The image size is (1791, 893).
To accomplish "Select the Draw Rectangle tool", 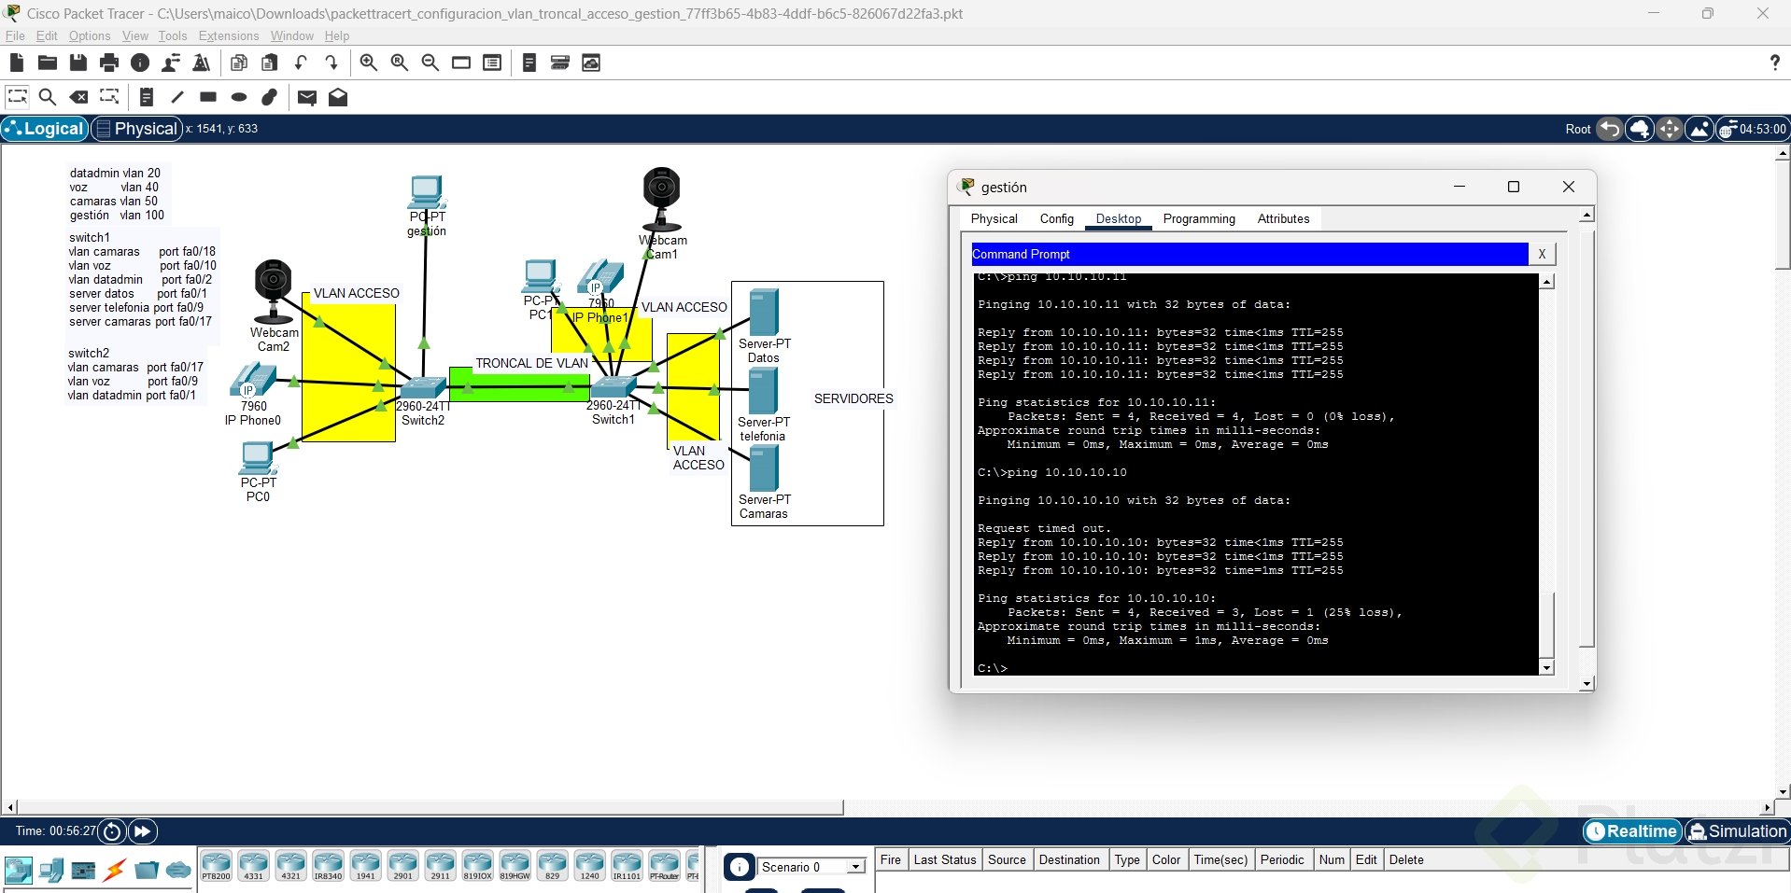I will [208, 96].
